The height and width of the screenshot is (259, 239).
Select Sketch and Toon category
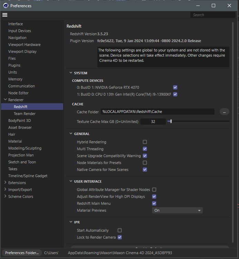coord(22,162)
